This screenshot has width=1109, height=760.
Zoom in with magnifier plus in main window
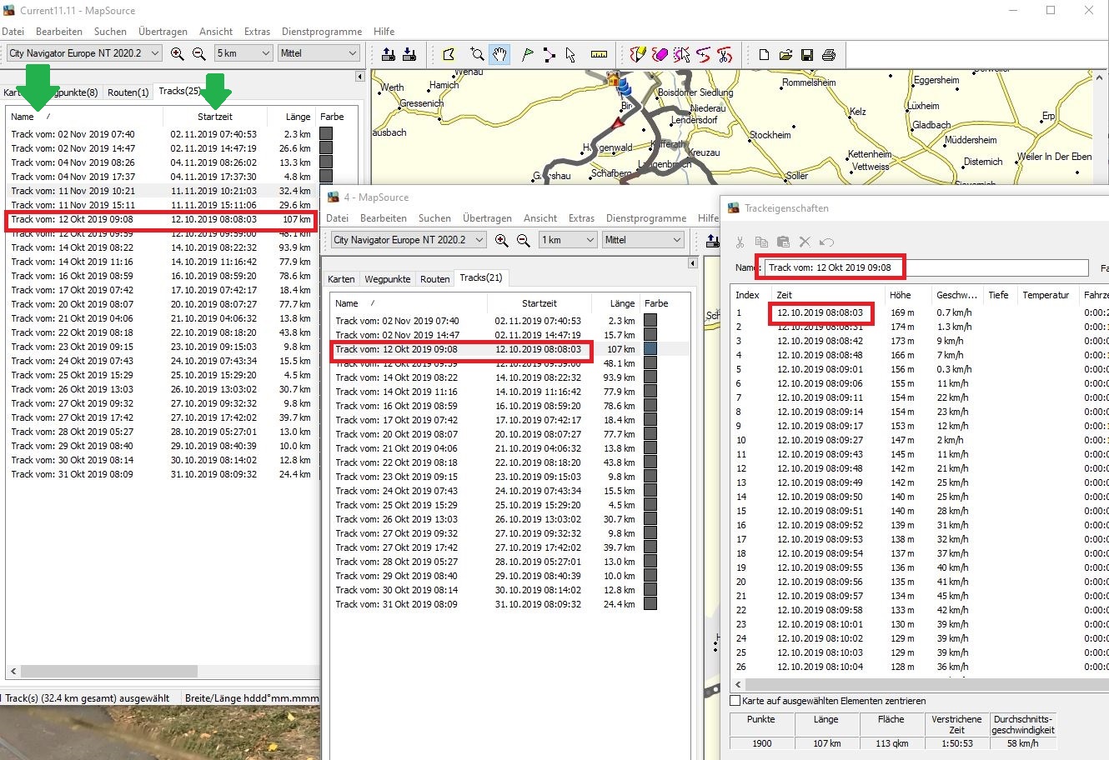point(177,53)
